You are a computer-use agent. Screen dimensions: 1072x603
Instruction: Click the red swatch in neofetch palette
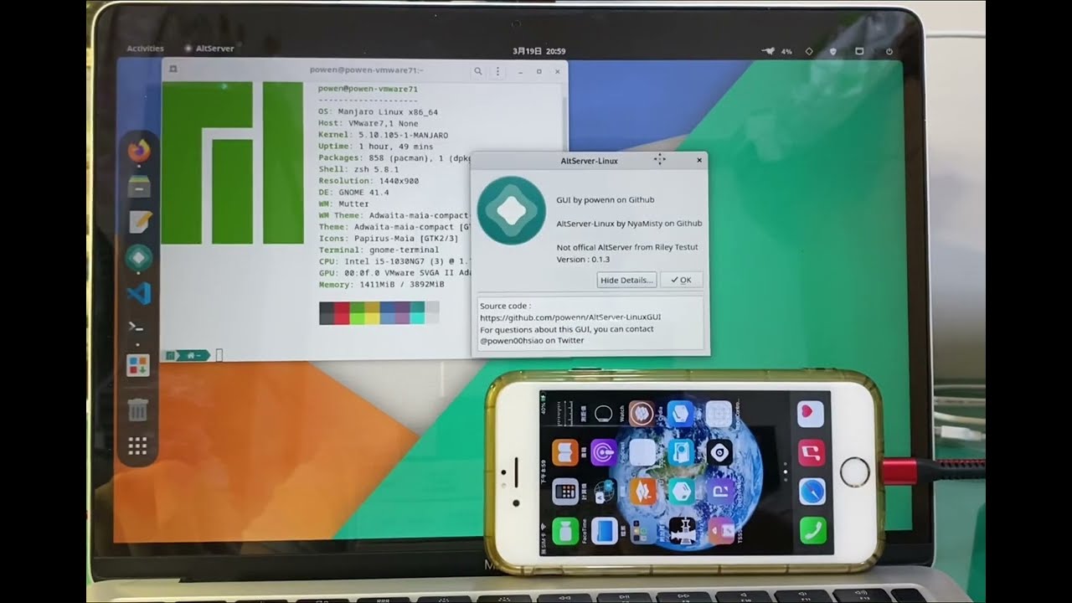pyautogui.click(x=342, y=314)
